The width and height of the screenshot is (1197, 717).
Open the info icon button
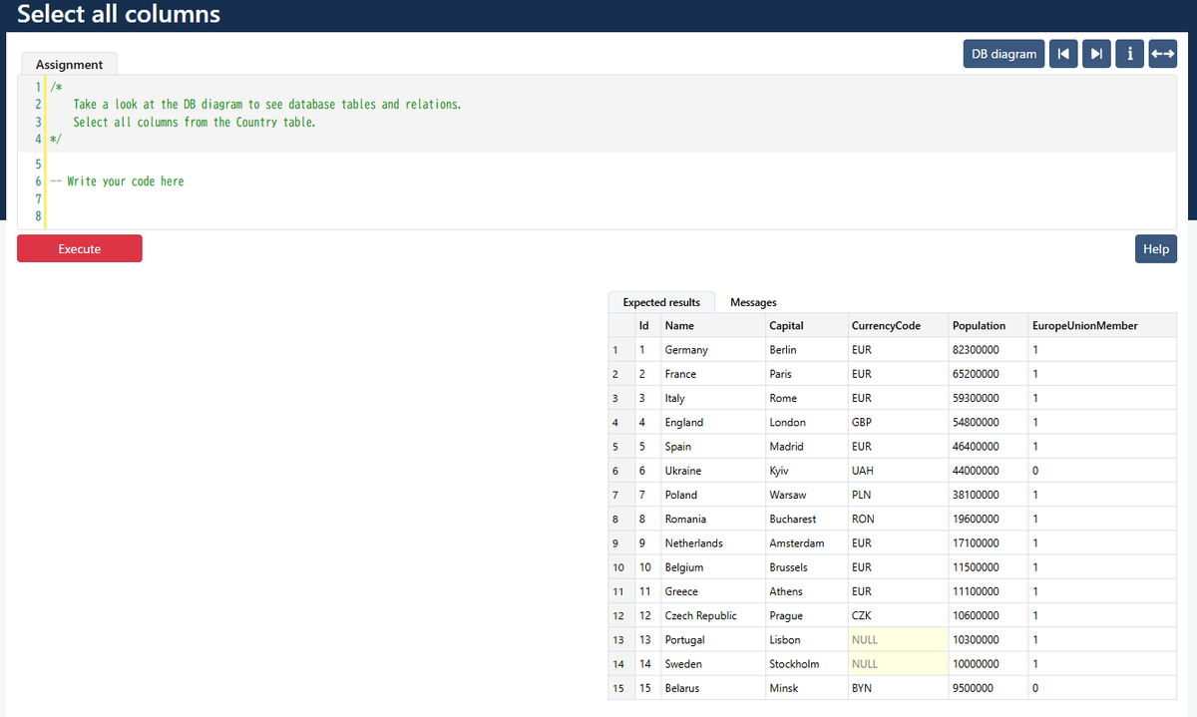pyautogui.click(x=1129, y=54)
